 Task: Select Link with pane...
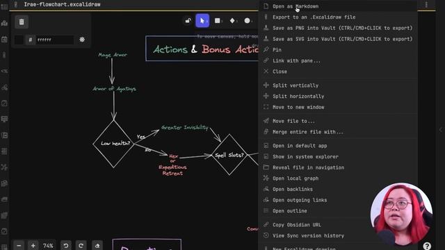click(x=338, y=60)
